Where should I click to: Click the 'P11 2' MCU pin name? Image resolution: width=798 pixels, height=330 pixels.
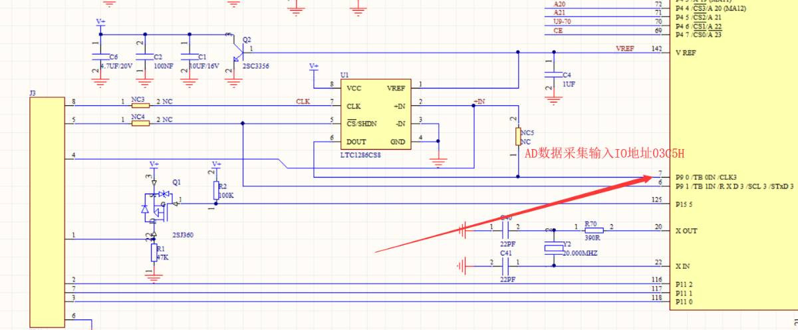[684, 284]
